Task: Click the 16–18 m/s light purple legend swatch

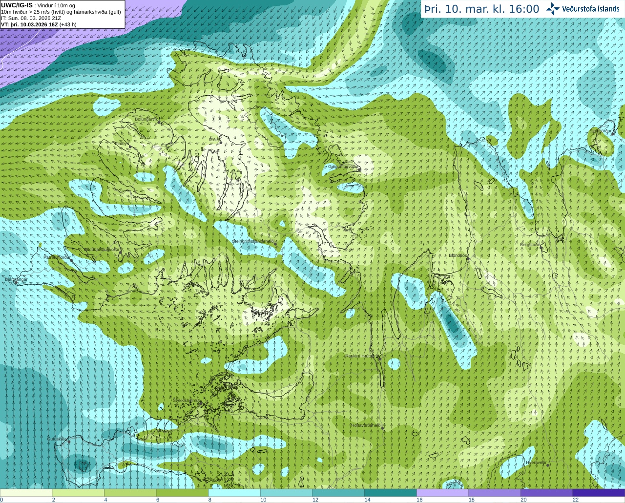Action: (442, 493)
